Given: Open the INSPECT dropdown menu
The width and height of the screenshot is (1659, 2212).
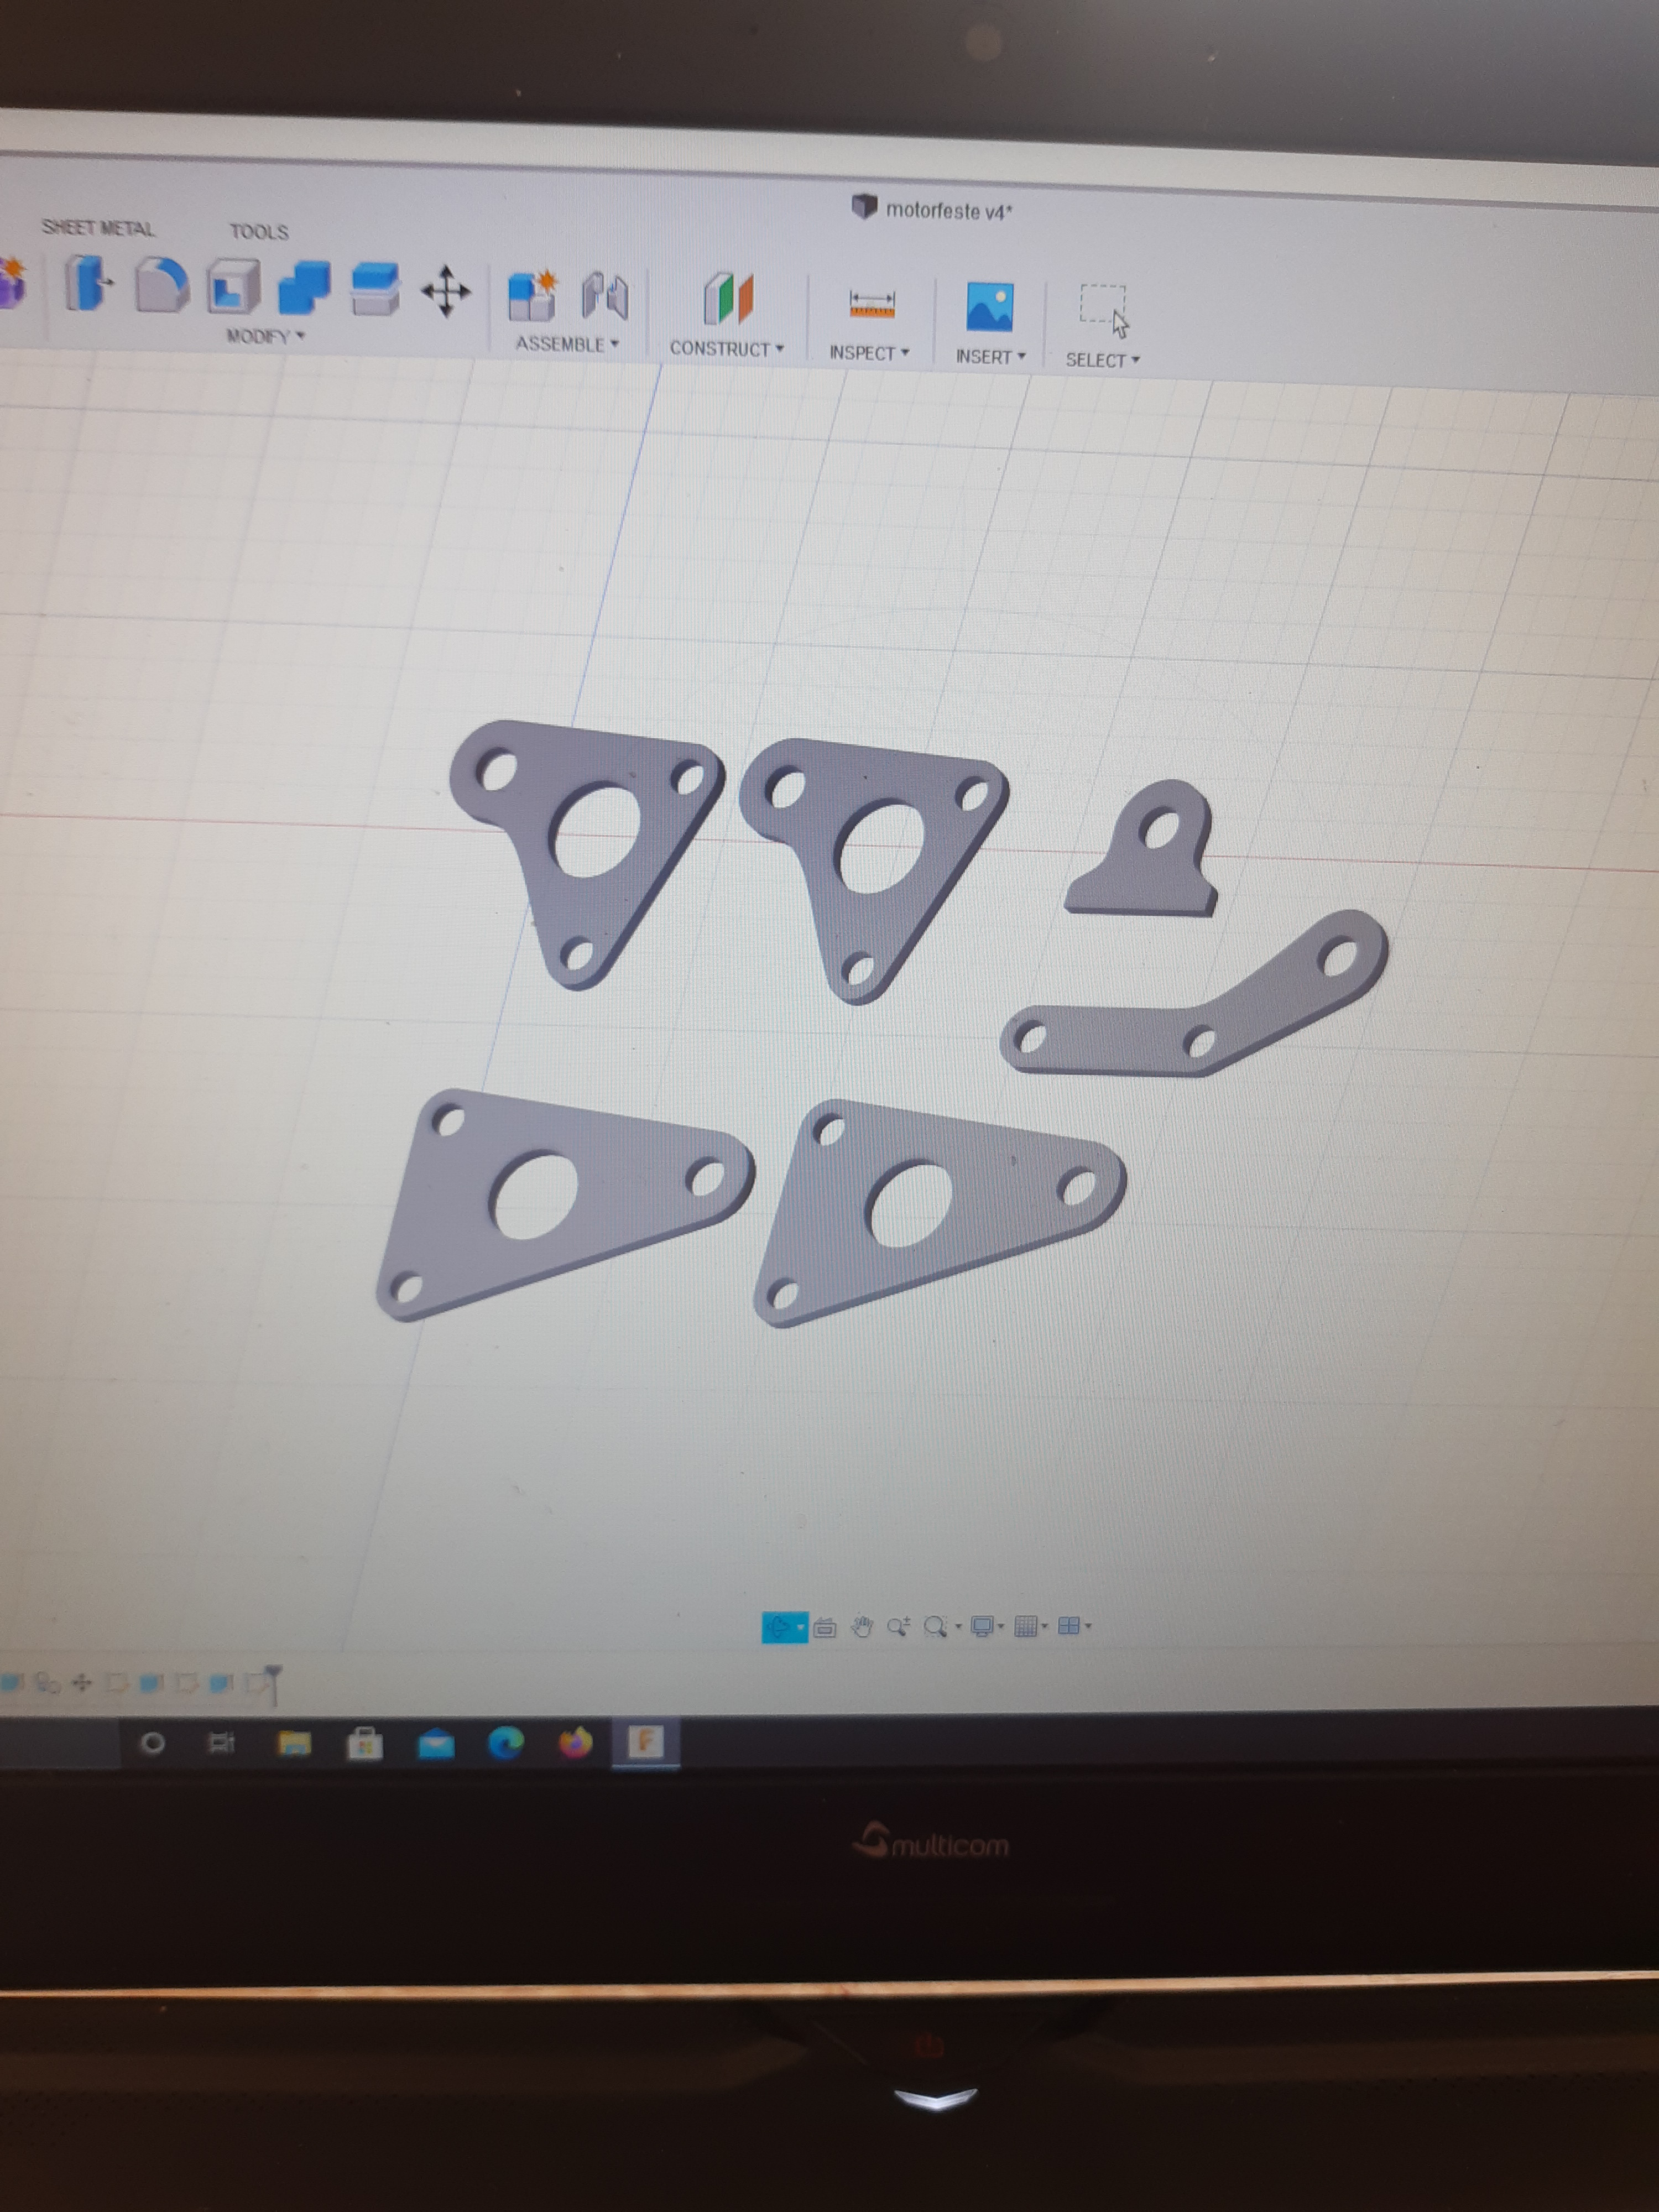Looking at the screenshot, I should click(x=869, y=353).
